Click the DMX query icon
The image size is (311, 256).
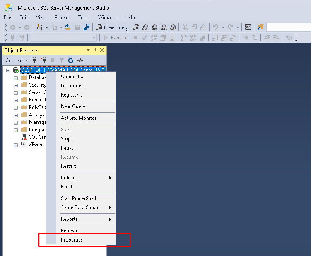tap(154, 28)
